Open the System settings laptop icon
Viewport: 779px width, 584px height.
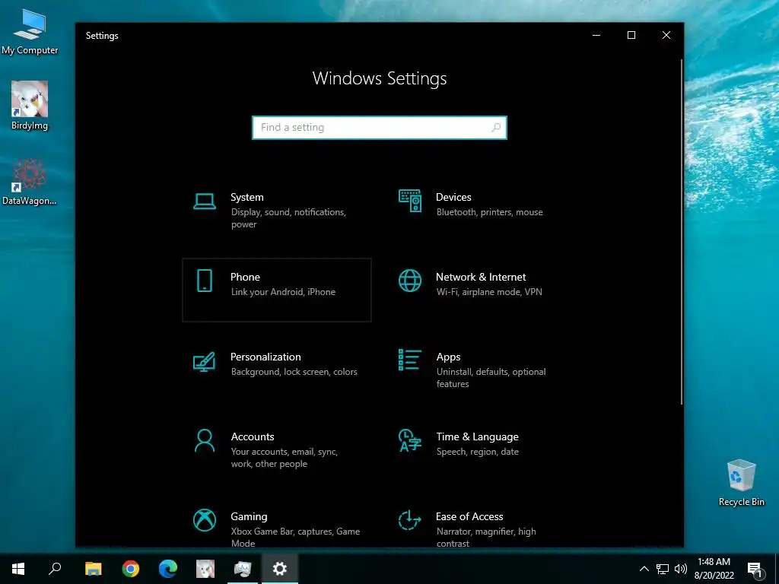(204, 202)
